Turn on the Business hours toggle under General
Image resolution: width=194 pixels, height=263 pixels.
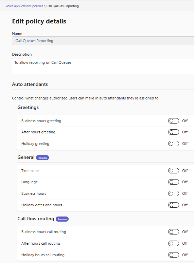(x=174, y=193)
